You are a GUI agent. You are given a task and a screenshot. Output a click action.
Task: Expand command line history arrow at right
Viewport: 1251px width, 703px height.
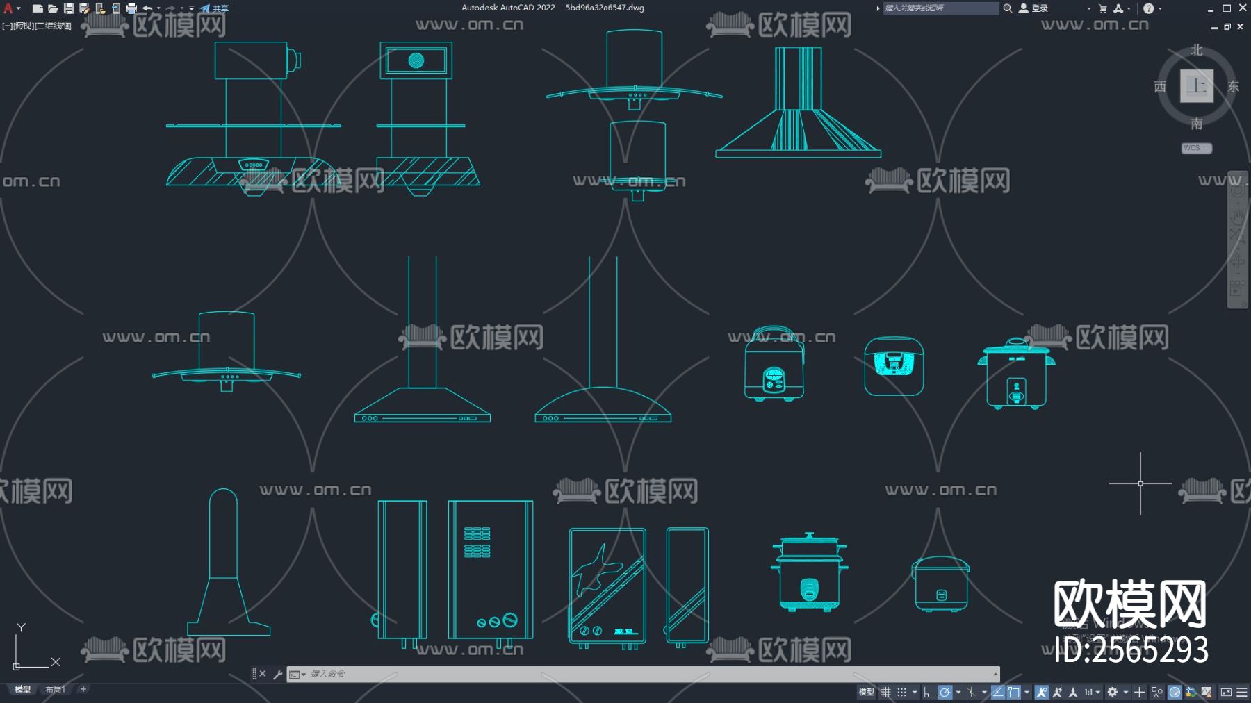[995, 674]
